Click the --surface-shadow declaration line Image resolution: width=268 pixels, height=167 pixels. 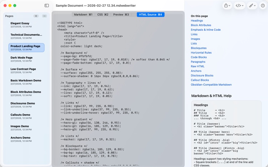(100, 76)
